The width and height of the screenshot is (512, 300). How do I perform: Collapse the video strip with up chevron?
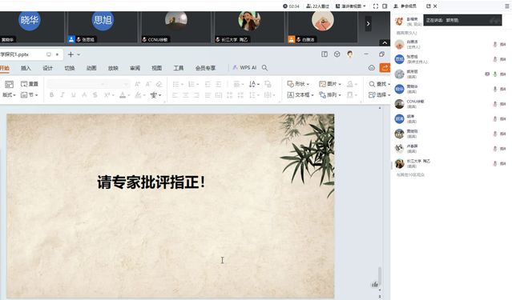(x=385, y=42)
